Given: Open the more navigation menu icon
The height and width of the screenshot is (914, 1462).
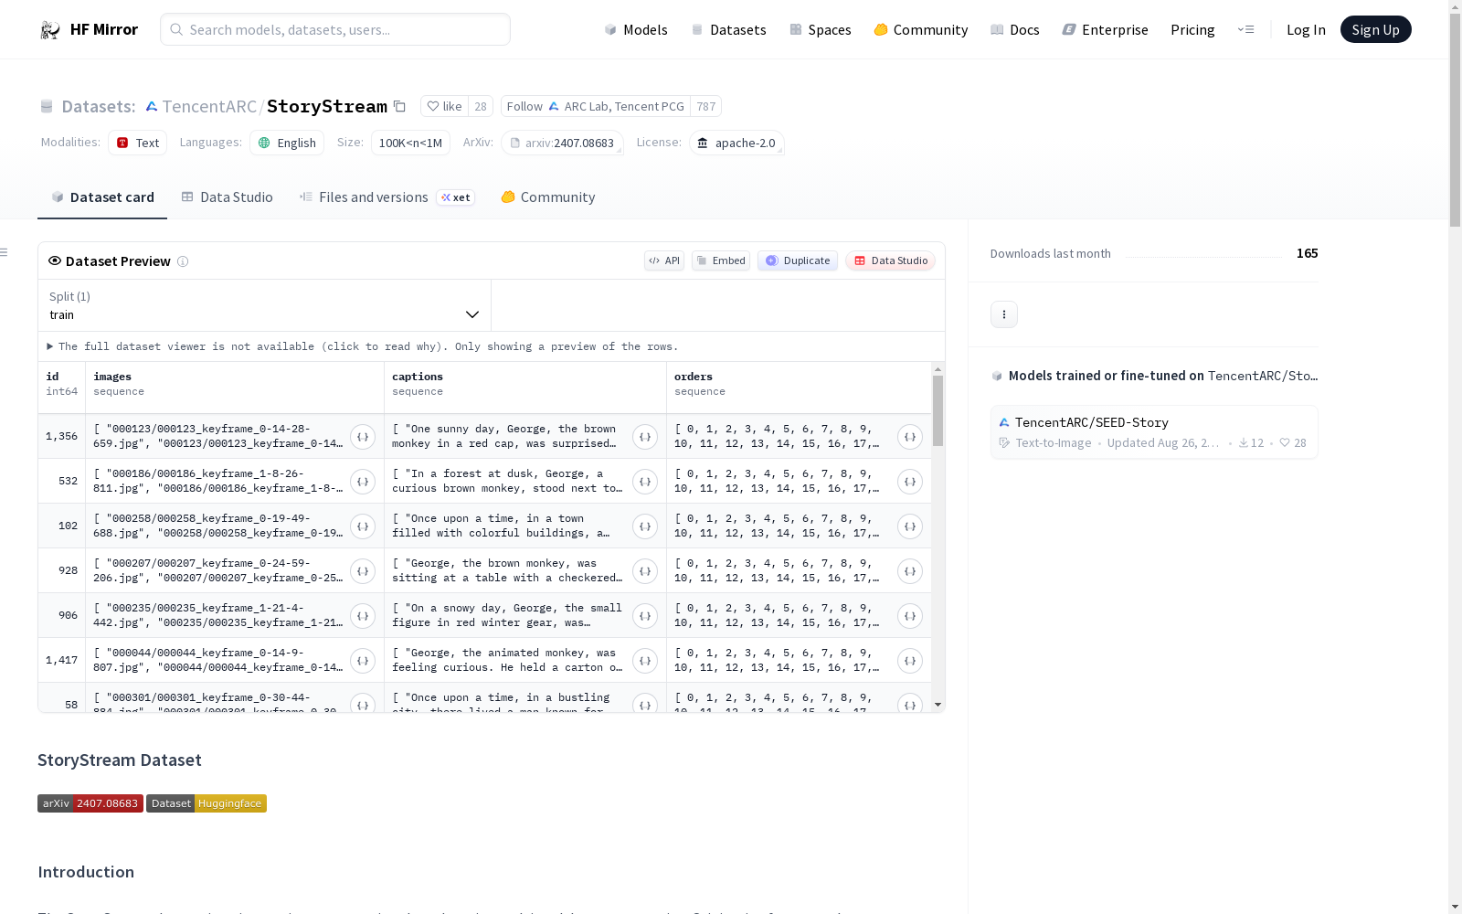Looking at the screenshot, I should [x=1245, y=29].
